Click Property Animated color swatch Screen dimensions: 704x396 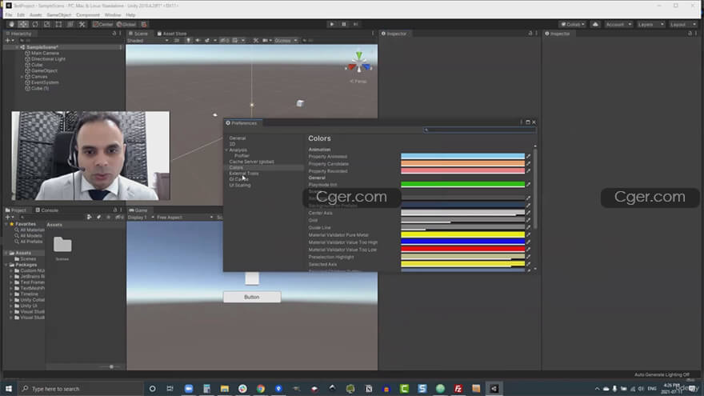[462, 156]
